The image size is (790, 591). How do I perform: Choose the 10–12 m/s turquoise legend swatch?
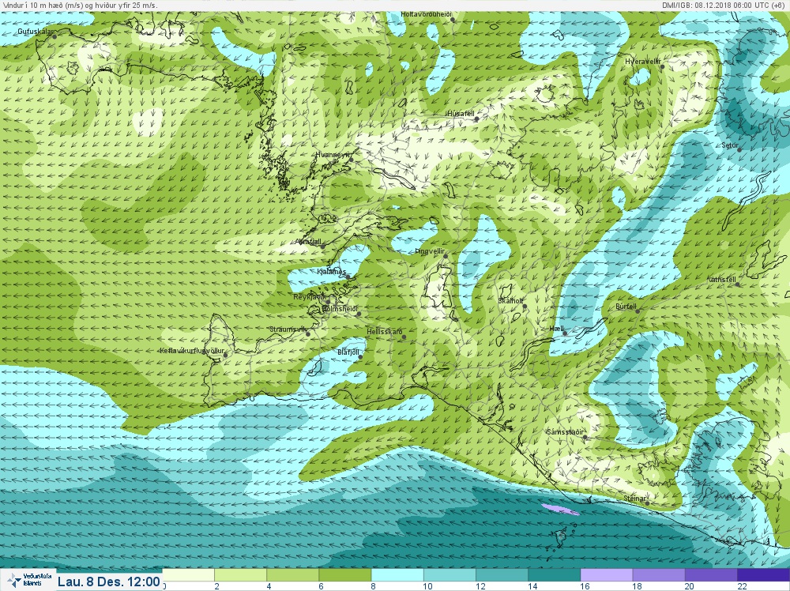coord(450,575)
